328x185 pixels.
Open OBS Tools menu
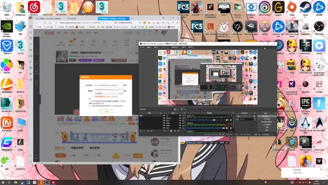(184, 47)
